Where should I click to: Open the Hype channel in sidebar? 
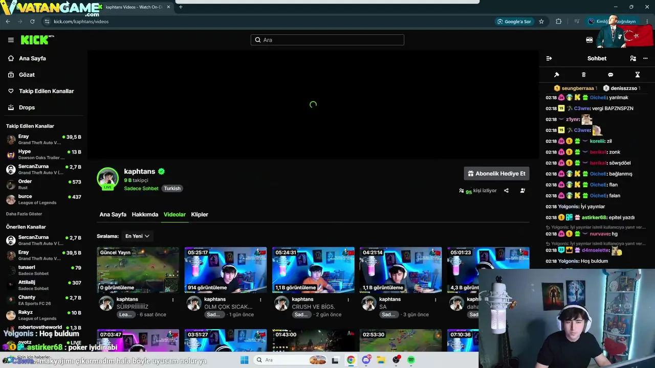pyautogui.click(x=43, y=154)
